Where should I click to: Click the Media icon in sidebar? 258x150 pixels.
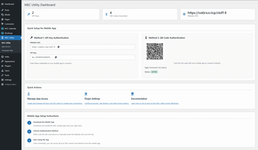(3, 15)
